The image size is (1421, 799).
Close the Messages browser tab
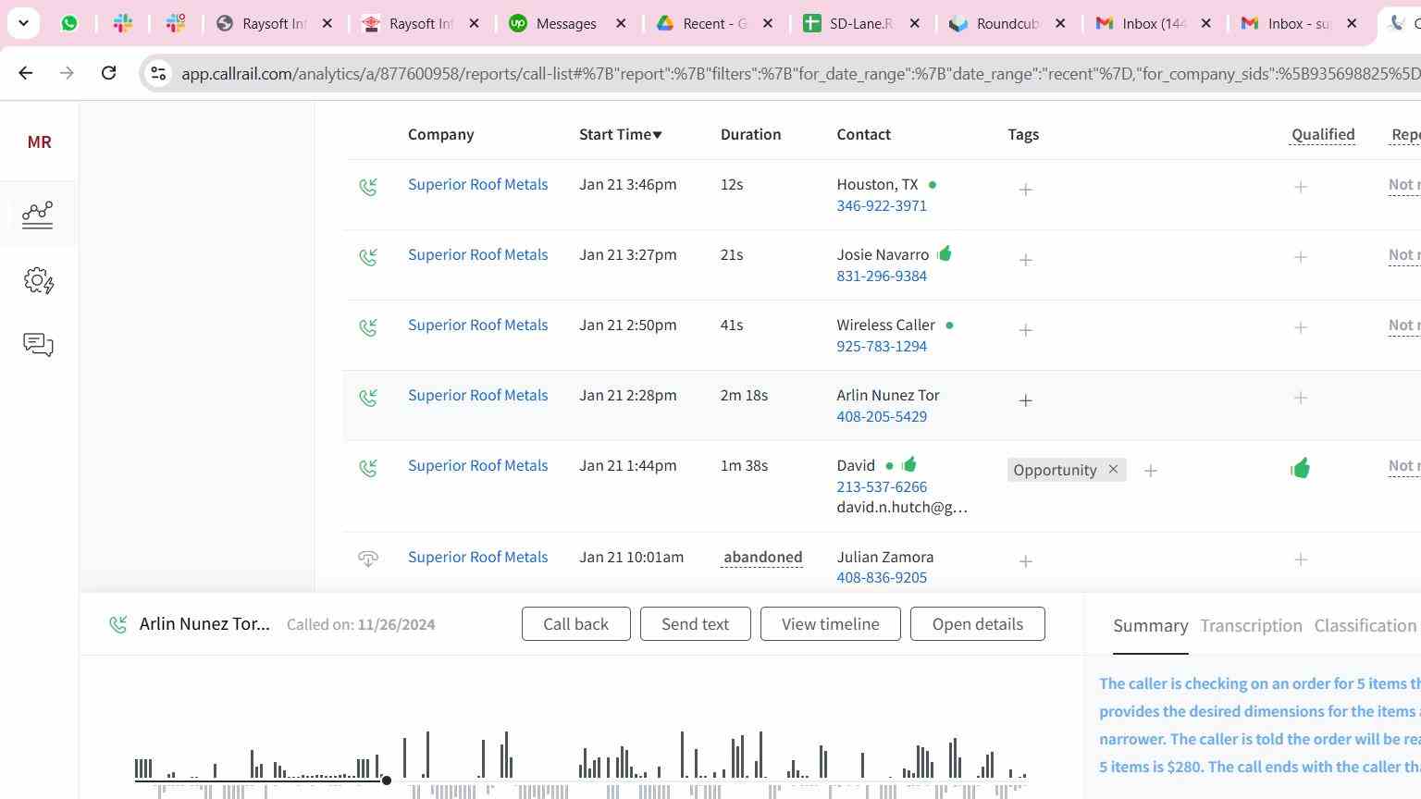pyautogui.click(x=621, y=23)
